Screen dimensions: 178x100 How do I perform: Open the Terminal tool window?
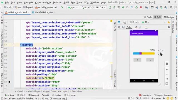tap(34, 95)
